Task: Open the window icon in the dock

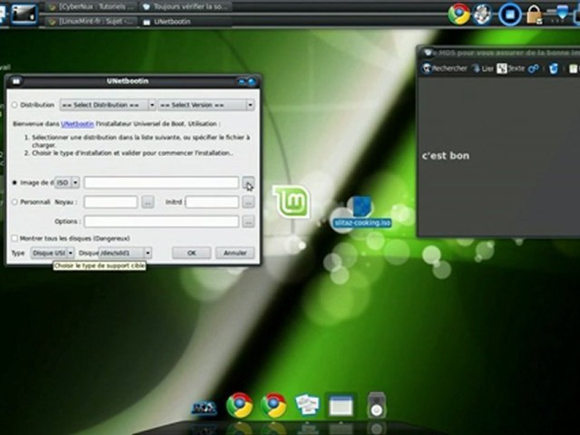Action: [x=341, y=405]
